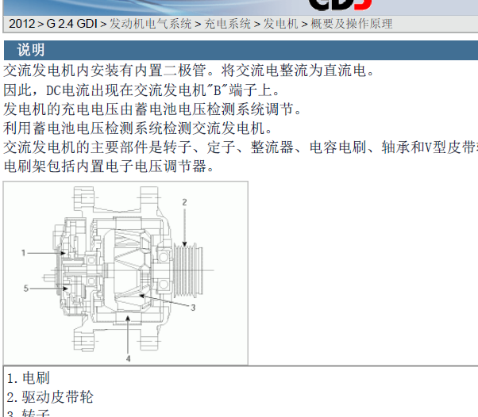This screenshot has width=478, height=417.
Task: Click callout number 1 in diagram
Action: [x=23, y=253]
